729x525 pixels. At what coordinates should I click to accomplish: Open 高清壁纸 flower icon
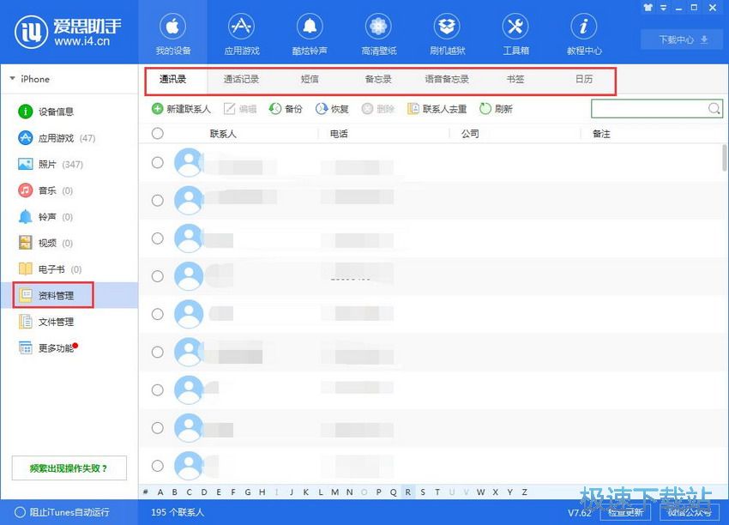378,27
